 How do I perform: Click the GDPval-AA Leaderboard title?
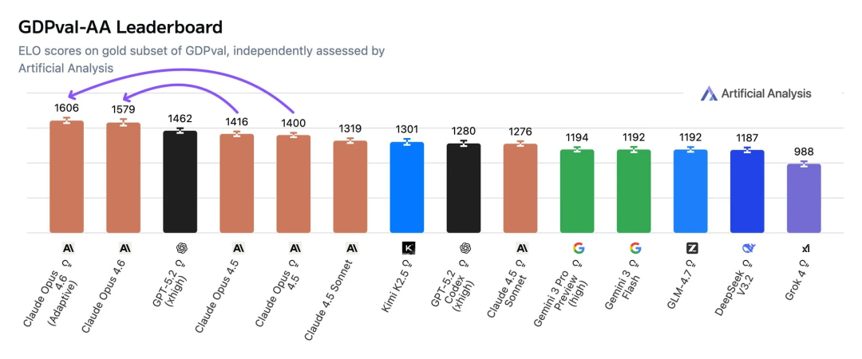[121, 27]
